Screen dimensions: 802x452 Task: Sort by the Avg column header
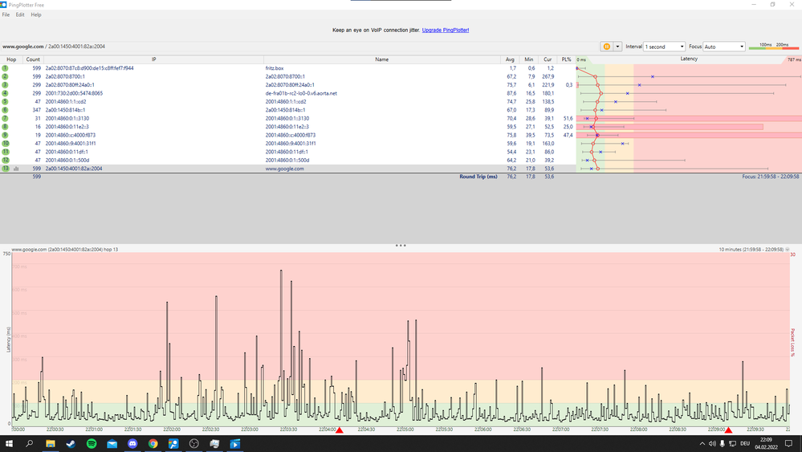pos(510,59)
